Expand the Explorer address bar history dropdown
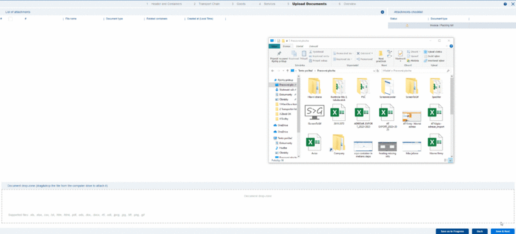516x234 pixels. click(x=373, y=71)
